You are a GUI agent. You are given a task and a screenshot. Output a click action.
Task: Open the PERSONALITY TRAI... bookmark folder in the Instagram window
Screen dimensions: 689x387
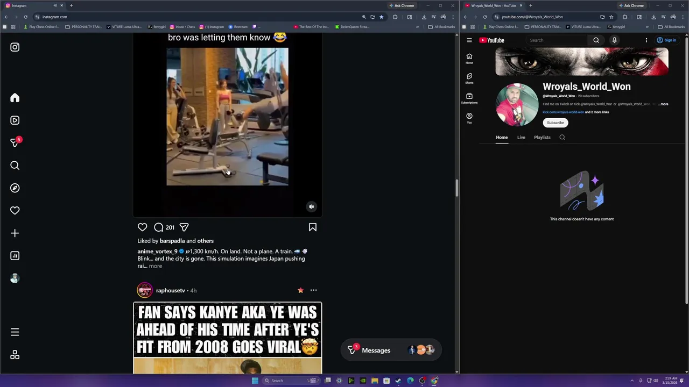(x=83, y=27)
